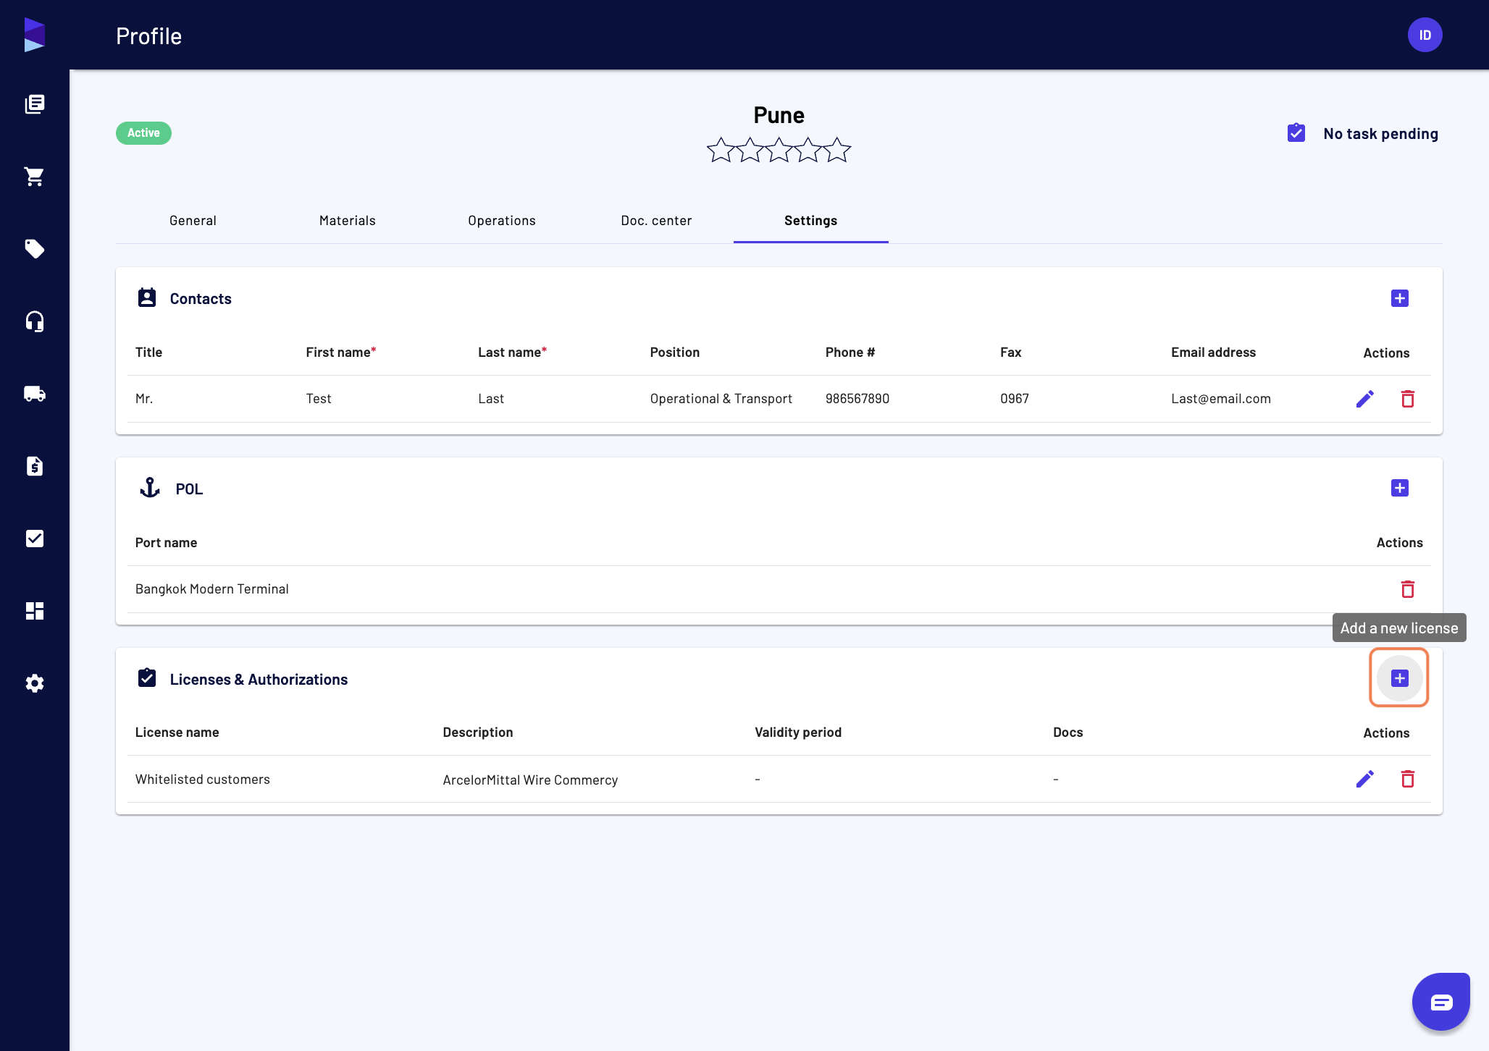Screen dimensions: 1489x1051
Task: Open the library documents sidebar icon
Action: pyautogui.click(x=35, y=104)
